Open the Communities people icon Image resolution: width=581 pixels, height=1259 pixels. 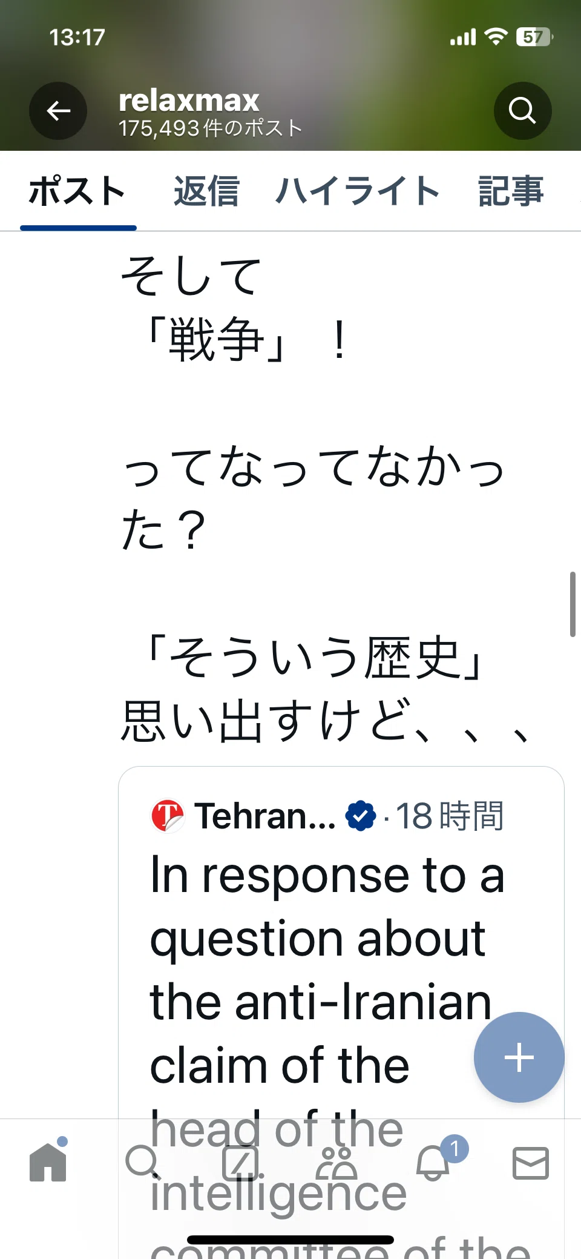336,1163
